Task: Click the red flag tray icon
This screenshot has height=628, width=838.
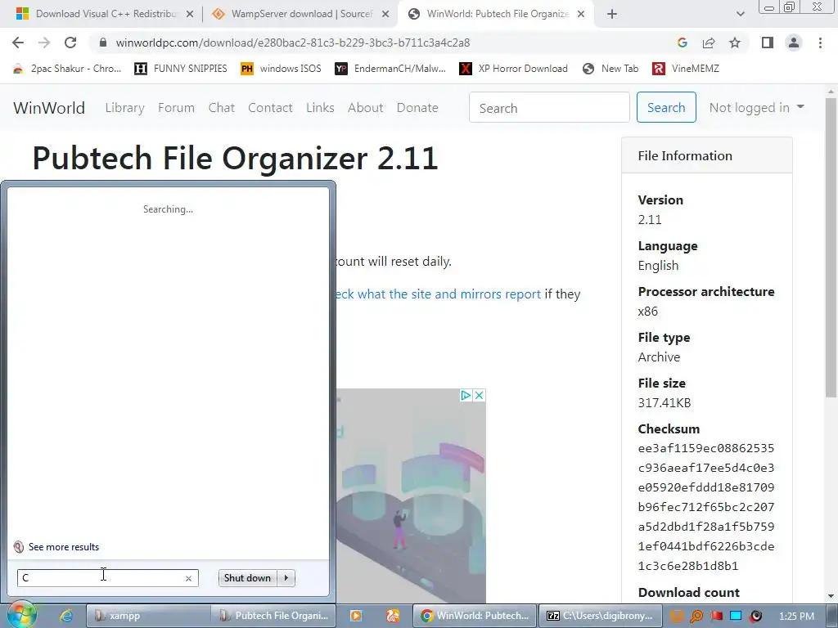Action: pyautogui.click(x=716, y=617)
